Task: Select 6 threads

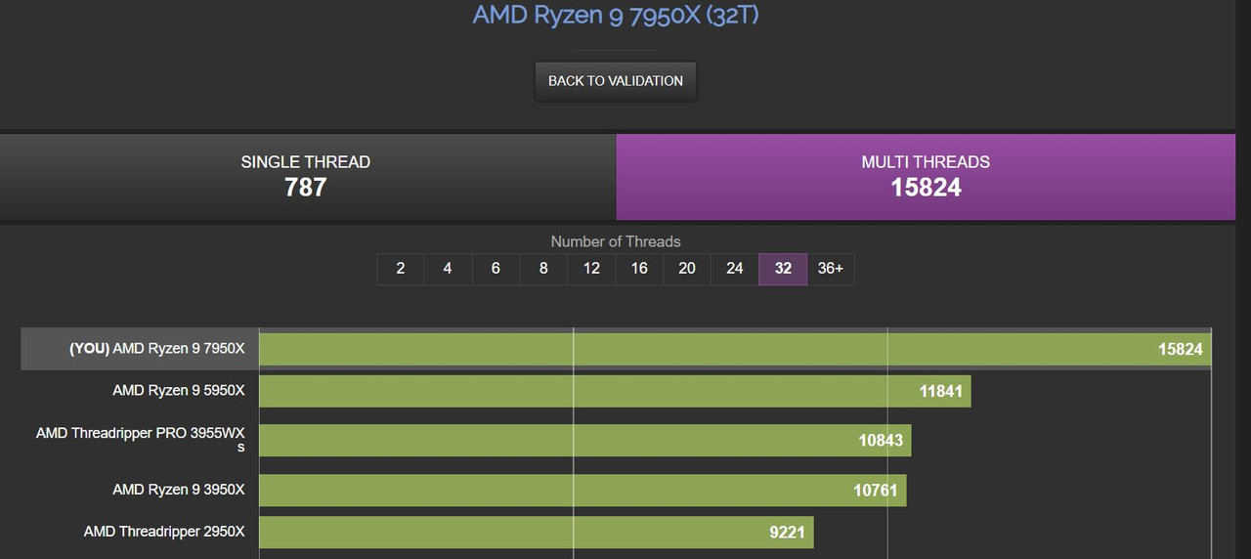Action: [x=496, y=269]
